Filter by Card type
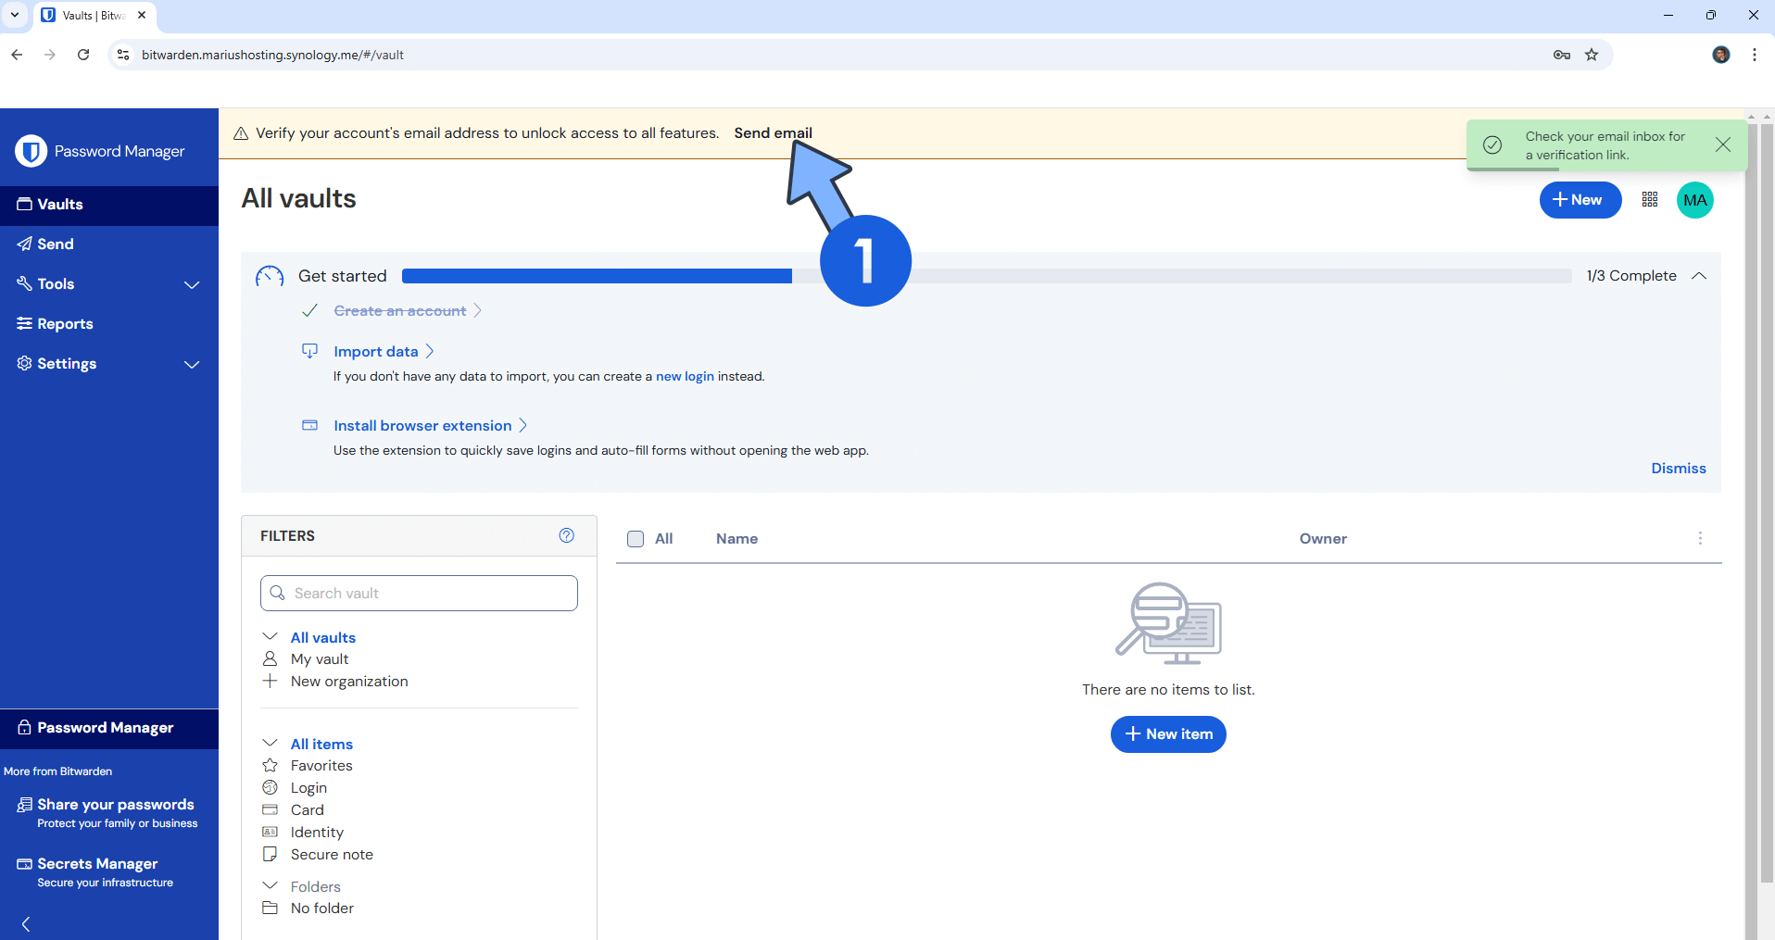 tap(307, 810)
